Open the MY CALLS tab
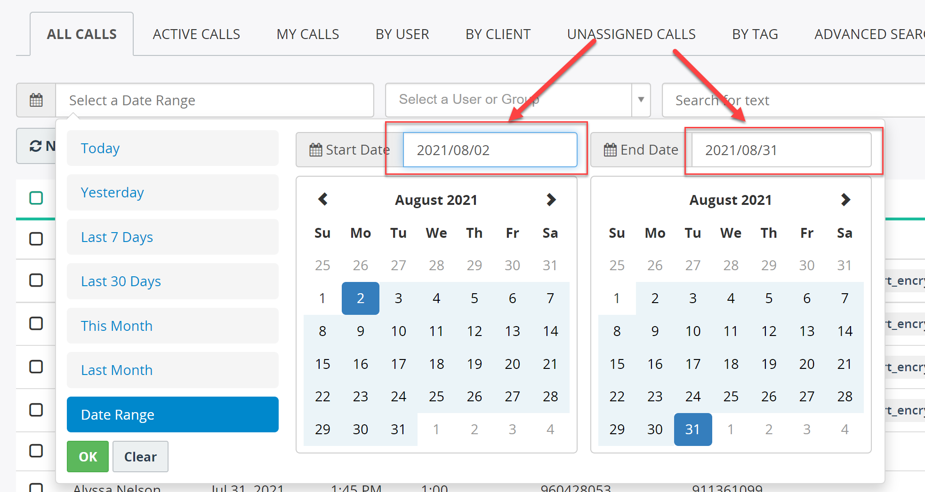The width and height of the screenshot is (925, 492). (308, 34)
